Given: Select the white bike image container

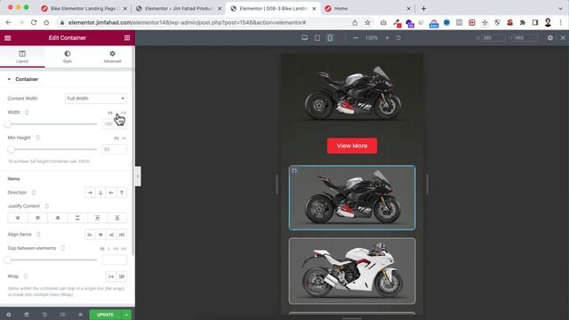Looking at the screenshot, I should click(x=352, y=271).
